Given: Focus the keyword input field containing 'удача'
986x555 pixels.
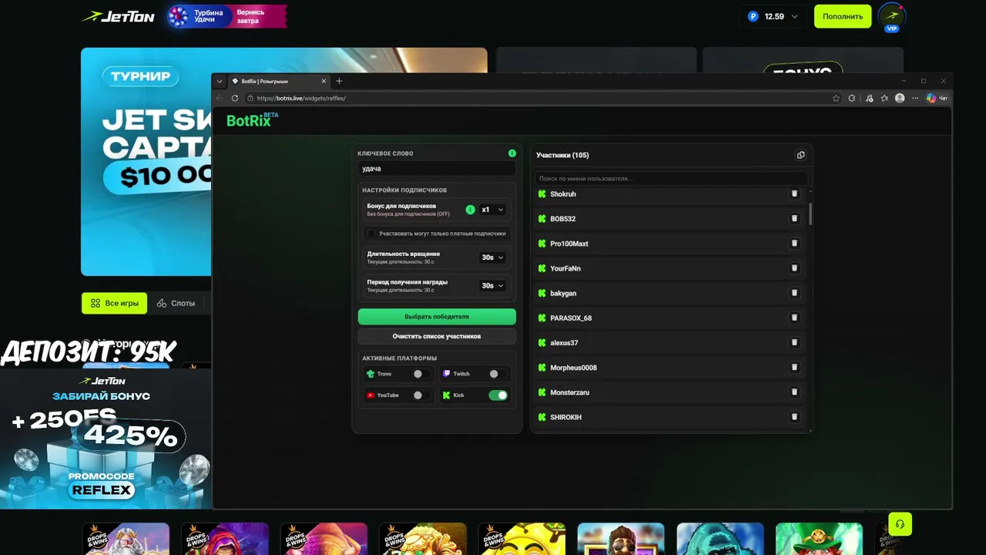Looking at the screenshot, I should pos(437,168).
